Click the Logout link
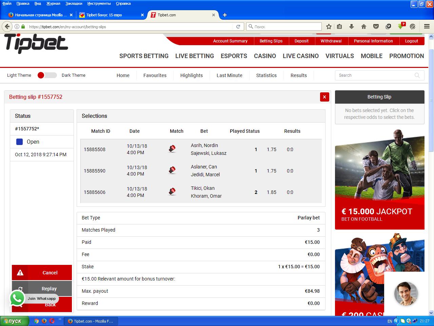Viewport: 434px width, 326px height. tap(412, 41)
